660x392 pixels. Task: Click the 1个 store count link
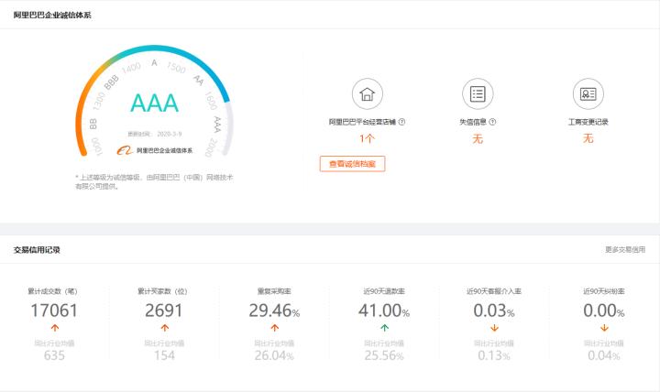(x=367, y=138)
